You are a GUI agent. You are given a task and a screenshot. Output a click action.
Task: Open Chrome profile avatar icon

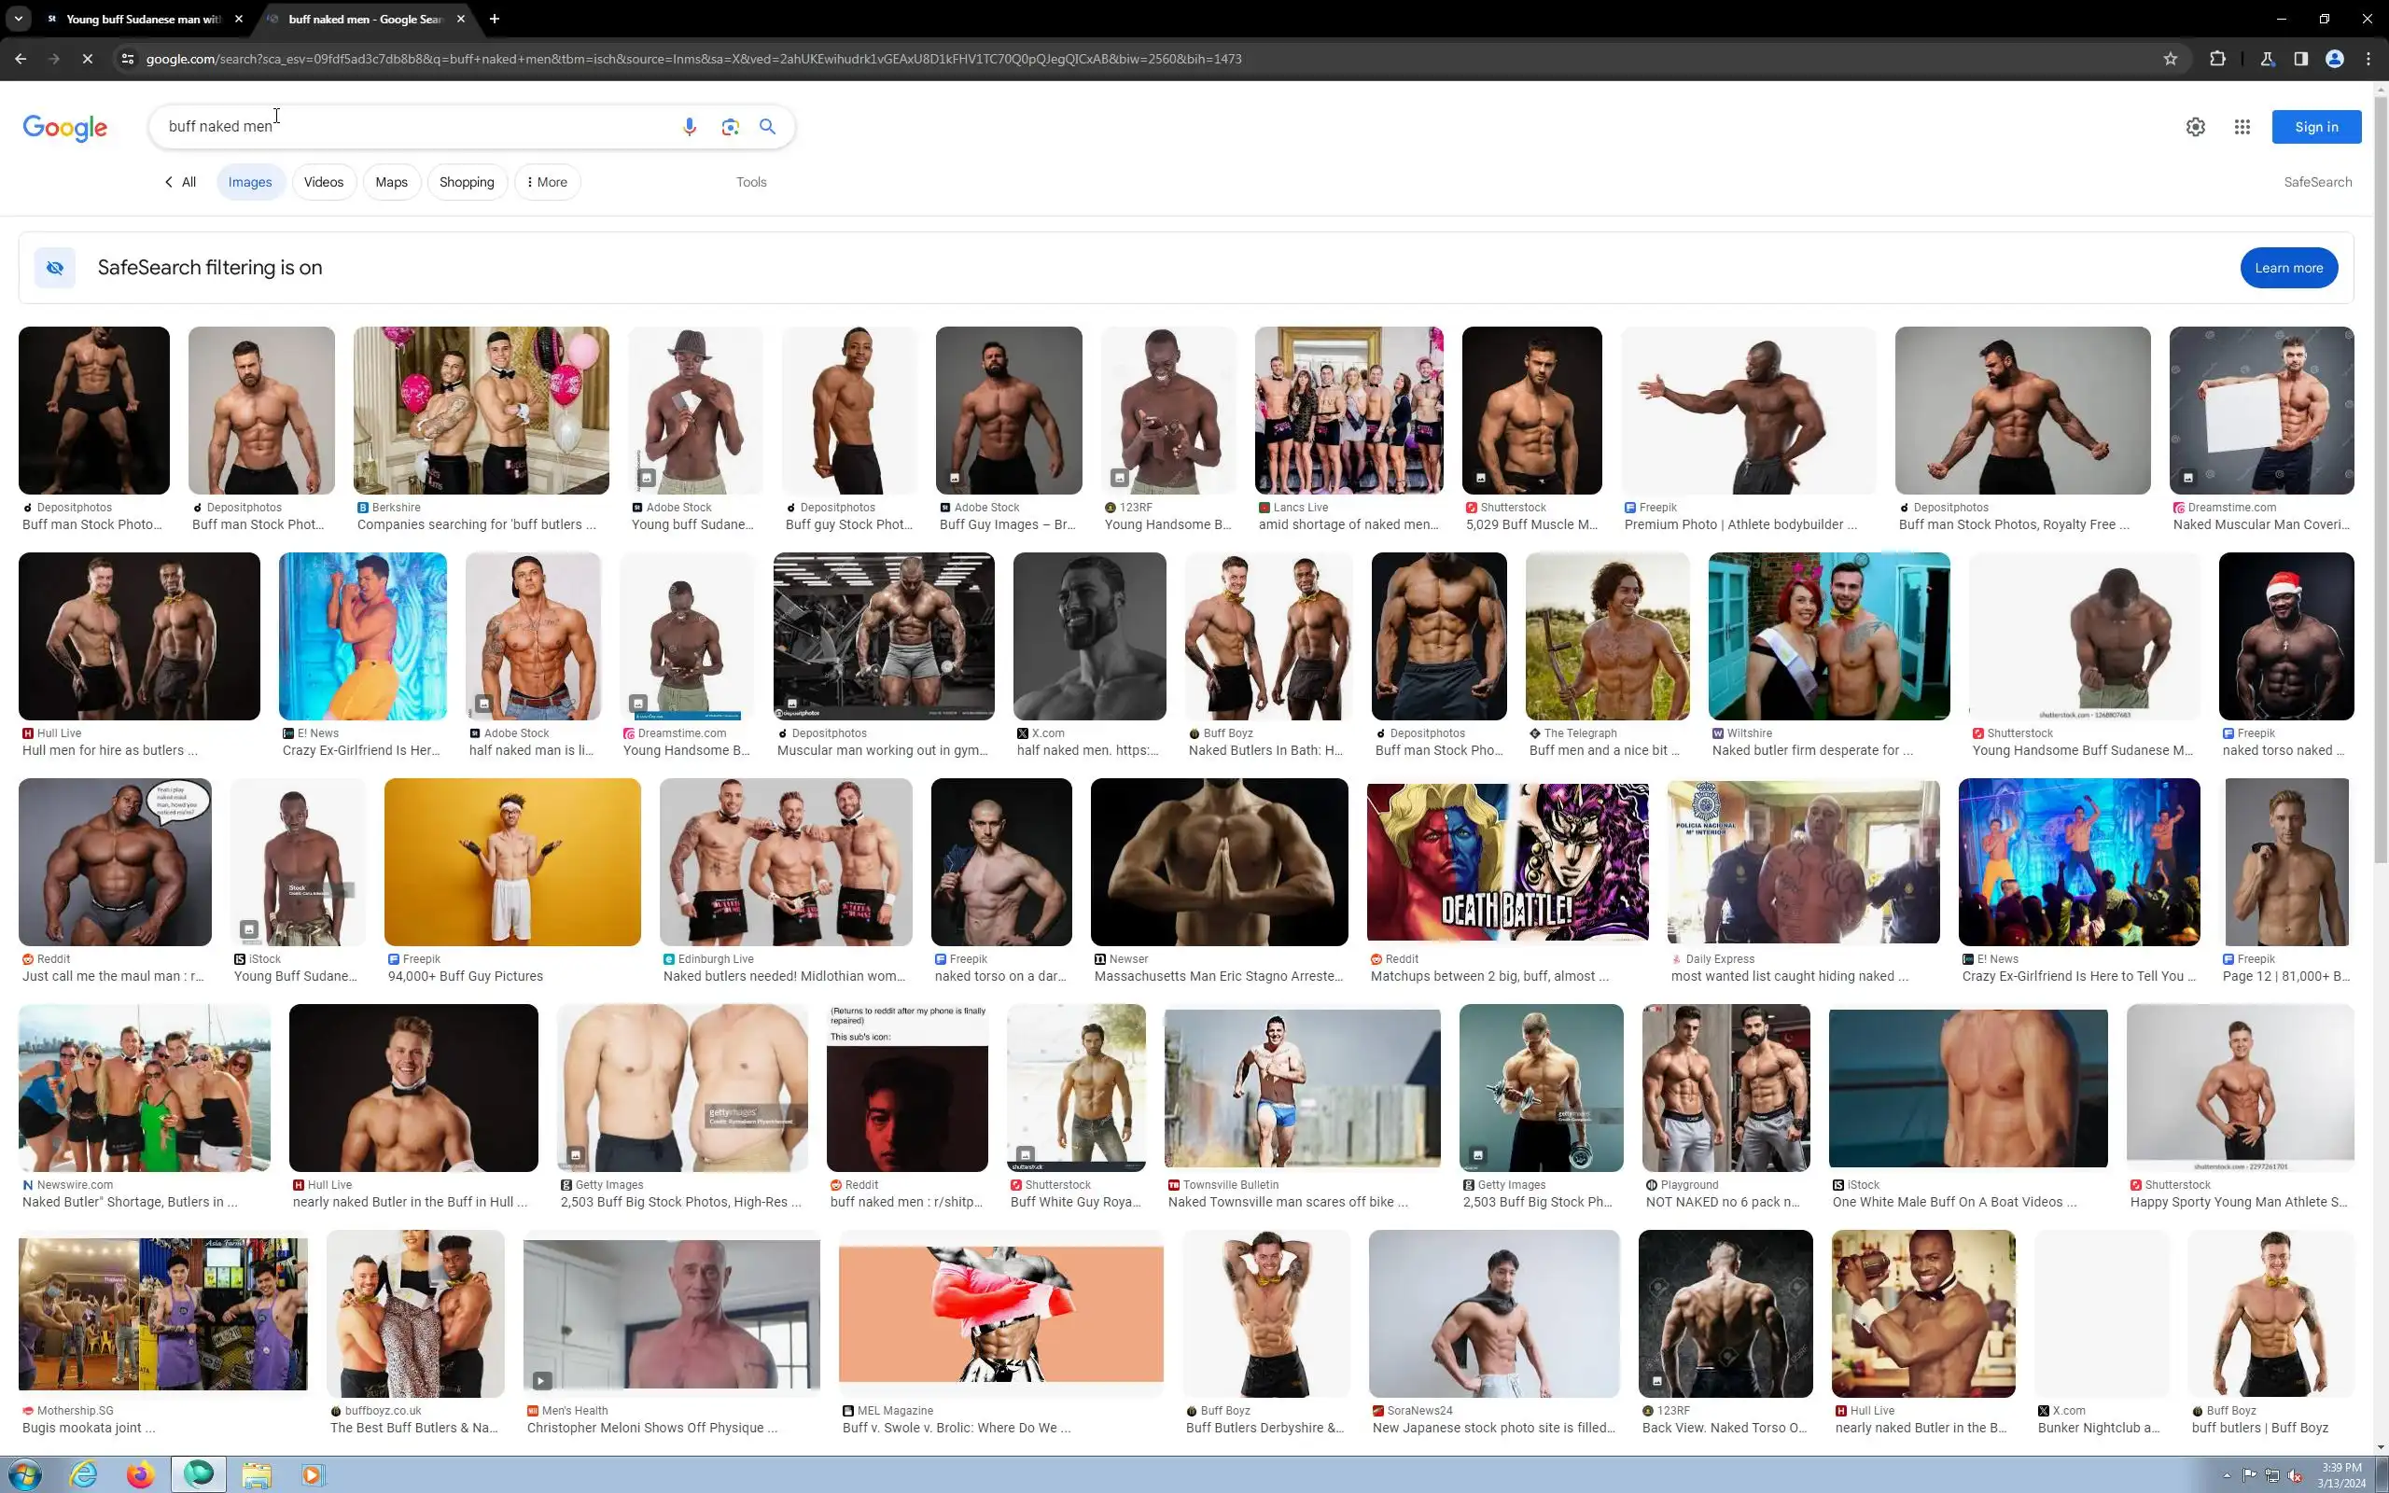(2335, 59)
